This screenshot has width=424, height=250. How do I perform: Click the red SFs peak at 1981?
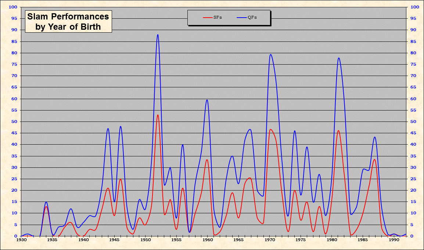pos(338,131)
